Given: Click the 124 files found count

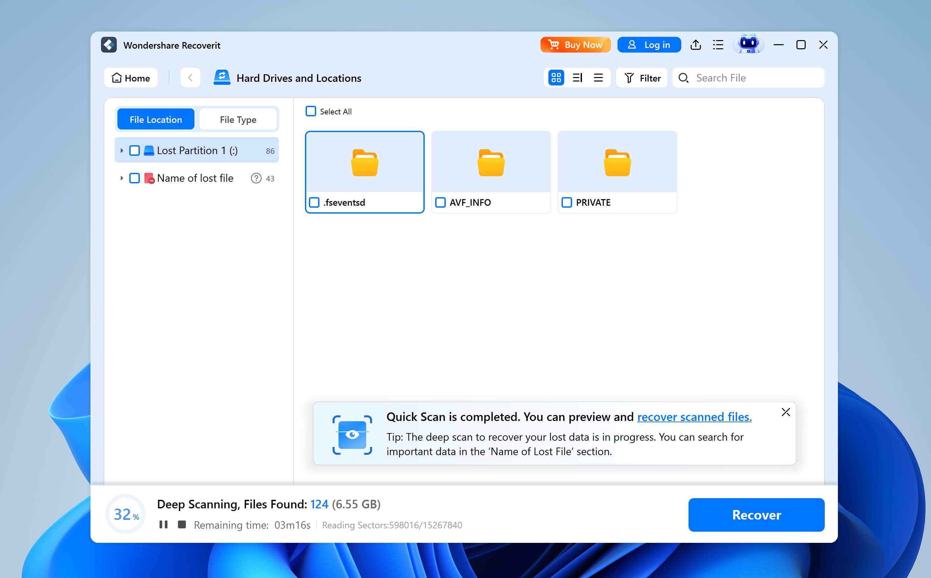Looking at the screenshot, I should tap(319, 504).
